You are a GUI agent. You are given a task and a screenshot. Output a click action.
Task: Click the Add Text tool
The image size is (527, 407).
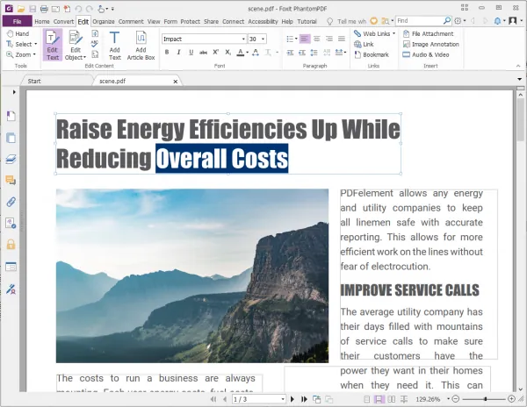pos(114,46)
